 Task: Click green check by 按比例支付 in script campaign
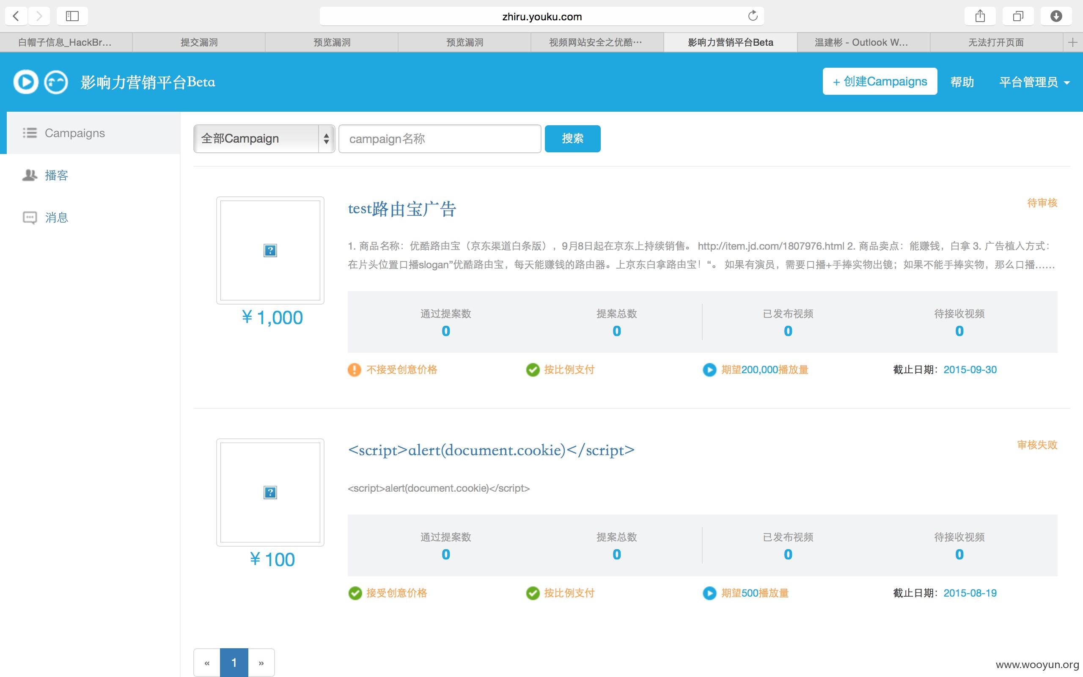(533, 593)
